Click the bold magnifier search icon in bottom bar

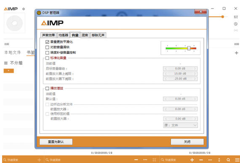tap(228, 160)
